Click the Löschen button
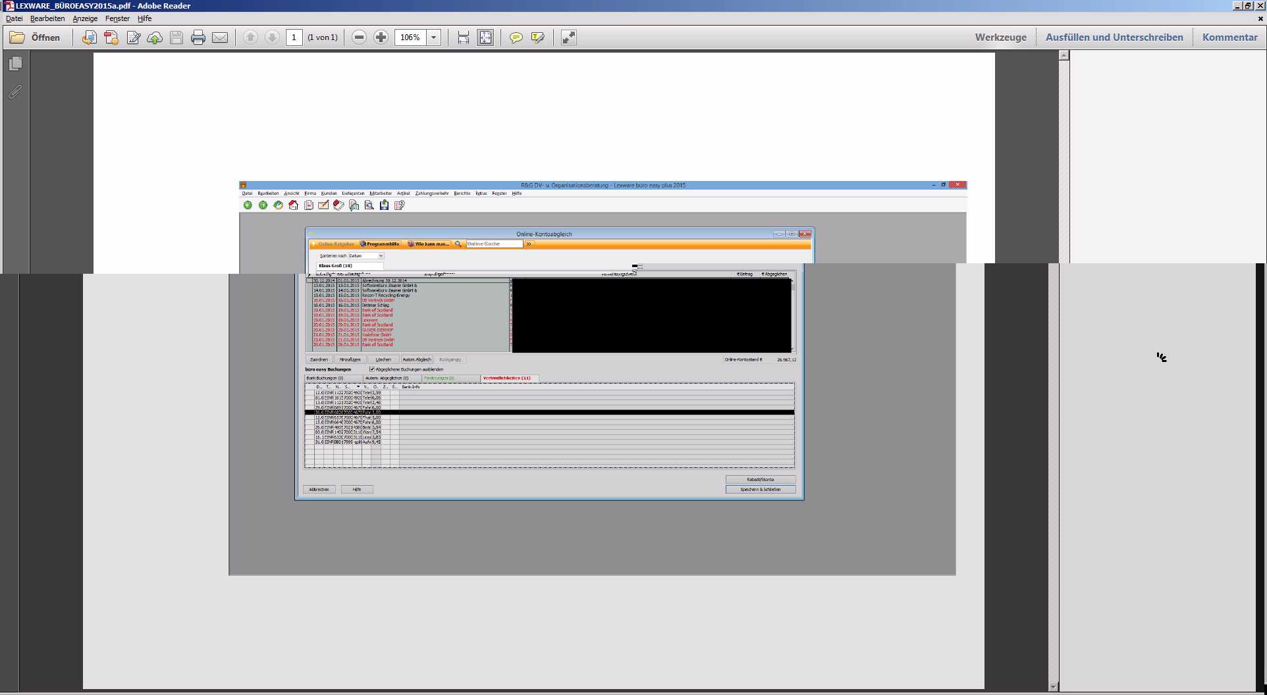The height and width of the screenshot is (695, 1267). pos(383,359)
